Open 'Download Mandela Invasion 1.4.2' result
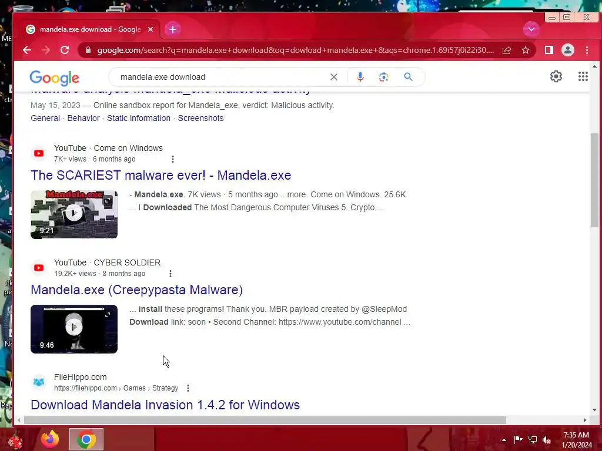The width and height of the screenshot is (602, 451). [165, 405]
